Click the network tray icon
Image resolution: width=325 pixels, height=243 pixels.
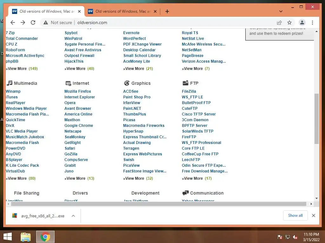pyautogui.click(x=288, y=237)
